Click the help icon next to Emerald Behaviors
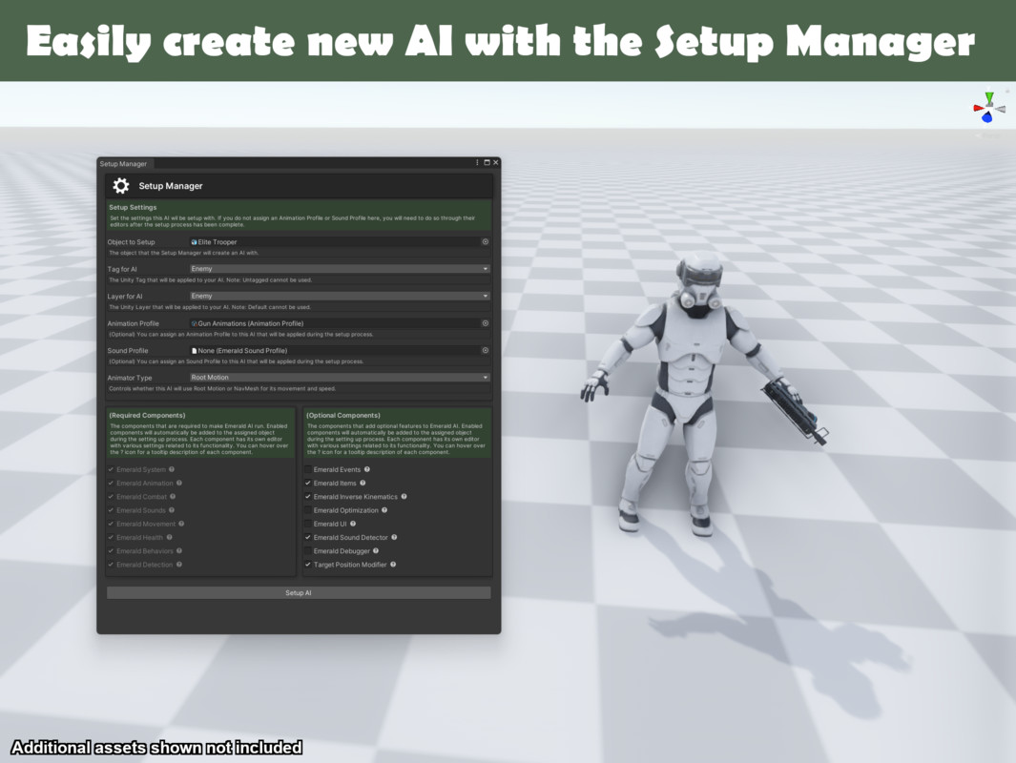 tap(179, 551)
